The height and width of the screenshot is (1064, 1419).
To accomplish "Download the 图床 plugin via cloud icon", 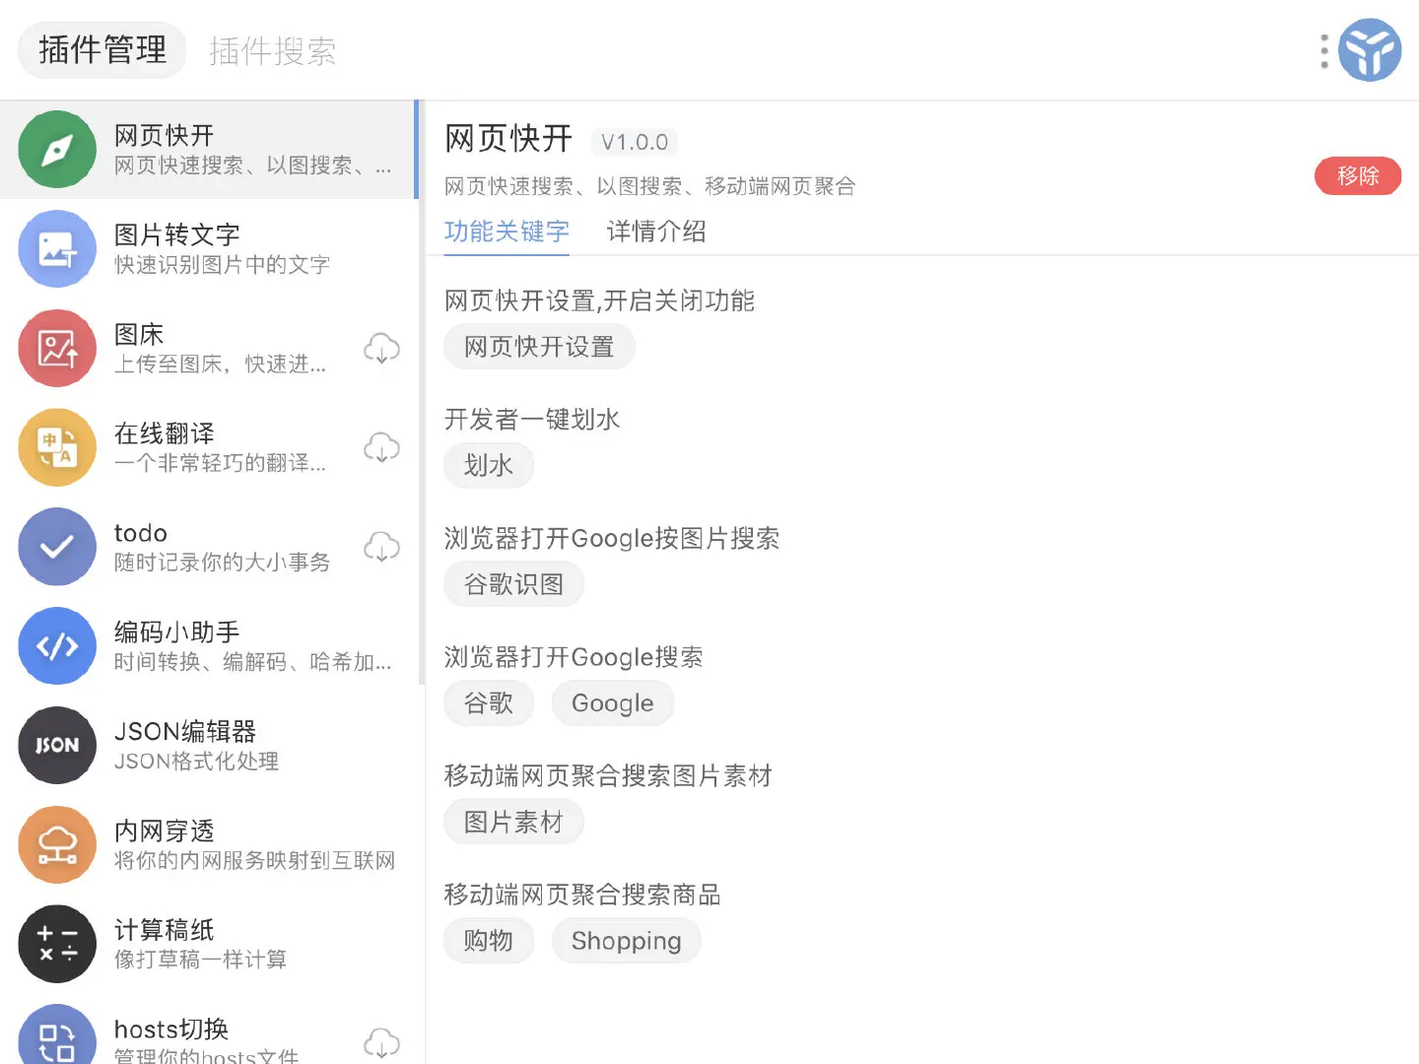I will (x=381, y=349).
